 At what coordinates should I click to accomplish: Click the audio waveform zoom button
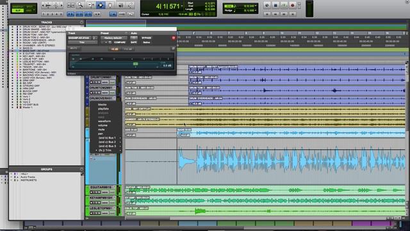pos(49,5)
